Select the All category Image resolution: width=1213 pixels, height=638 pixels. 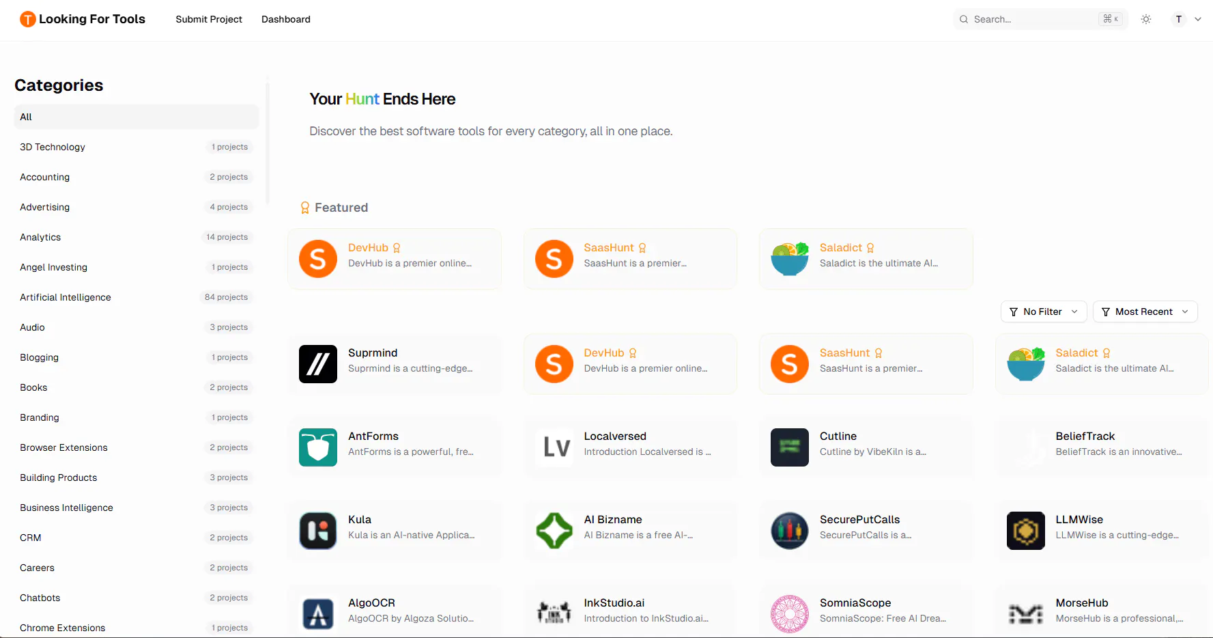137,117
